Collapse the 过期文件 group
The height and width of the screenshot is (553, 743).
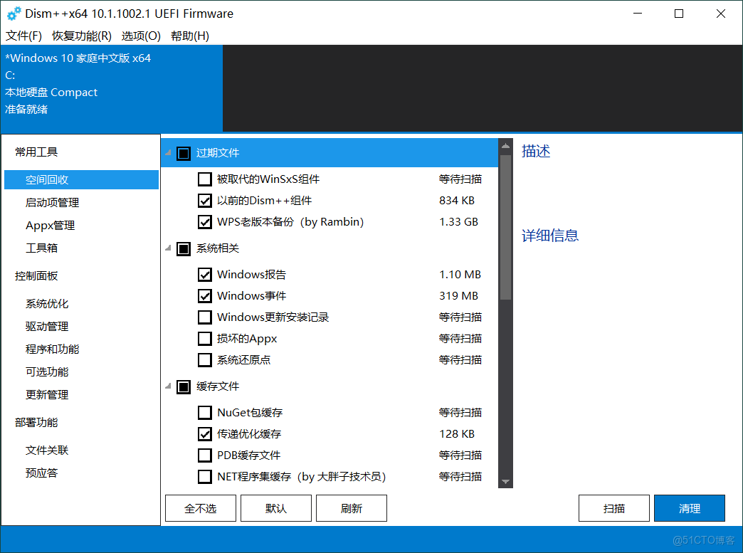(x=167, y=152)
